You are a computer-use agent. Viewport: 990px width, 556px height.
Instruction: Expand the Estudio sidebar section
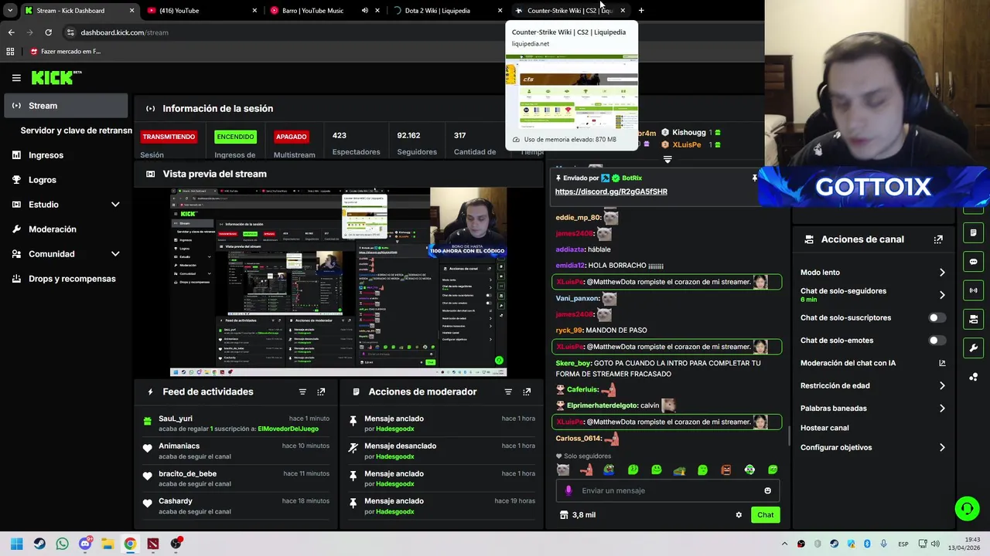pyautogui.click(x=115, y=205)
